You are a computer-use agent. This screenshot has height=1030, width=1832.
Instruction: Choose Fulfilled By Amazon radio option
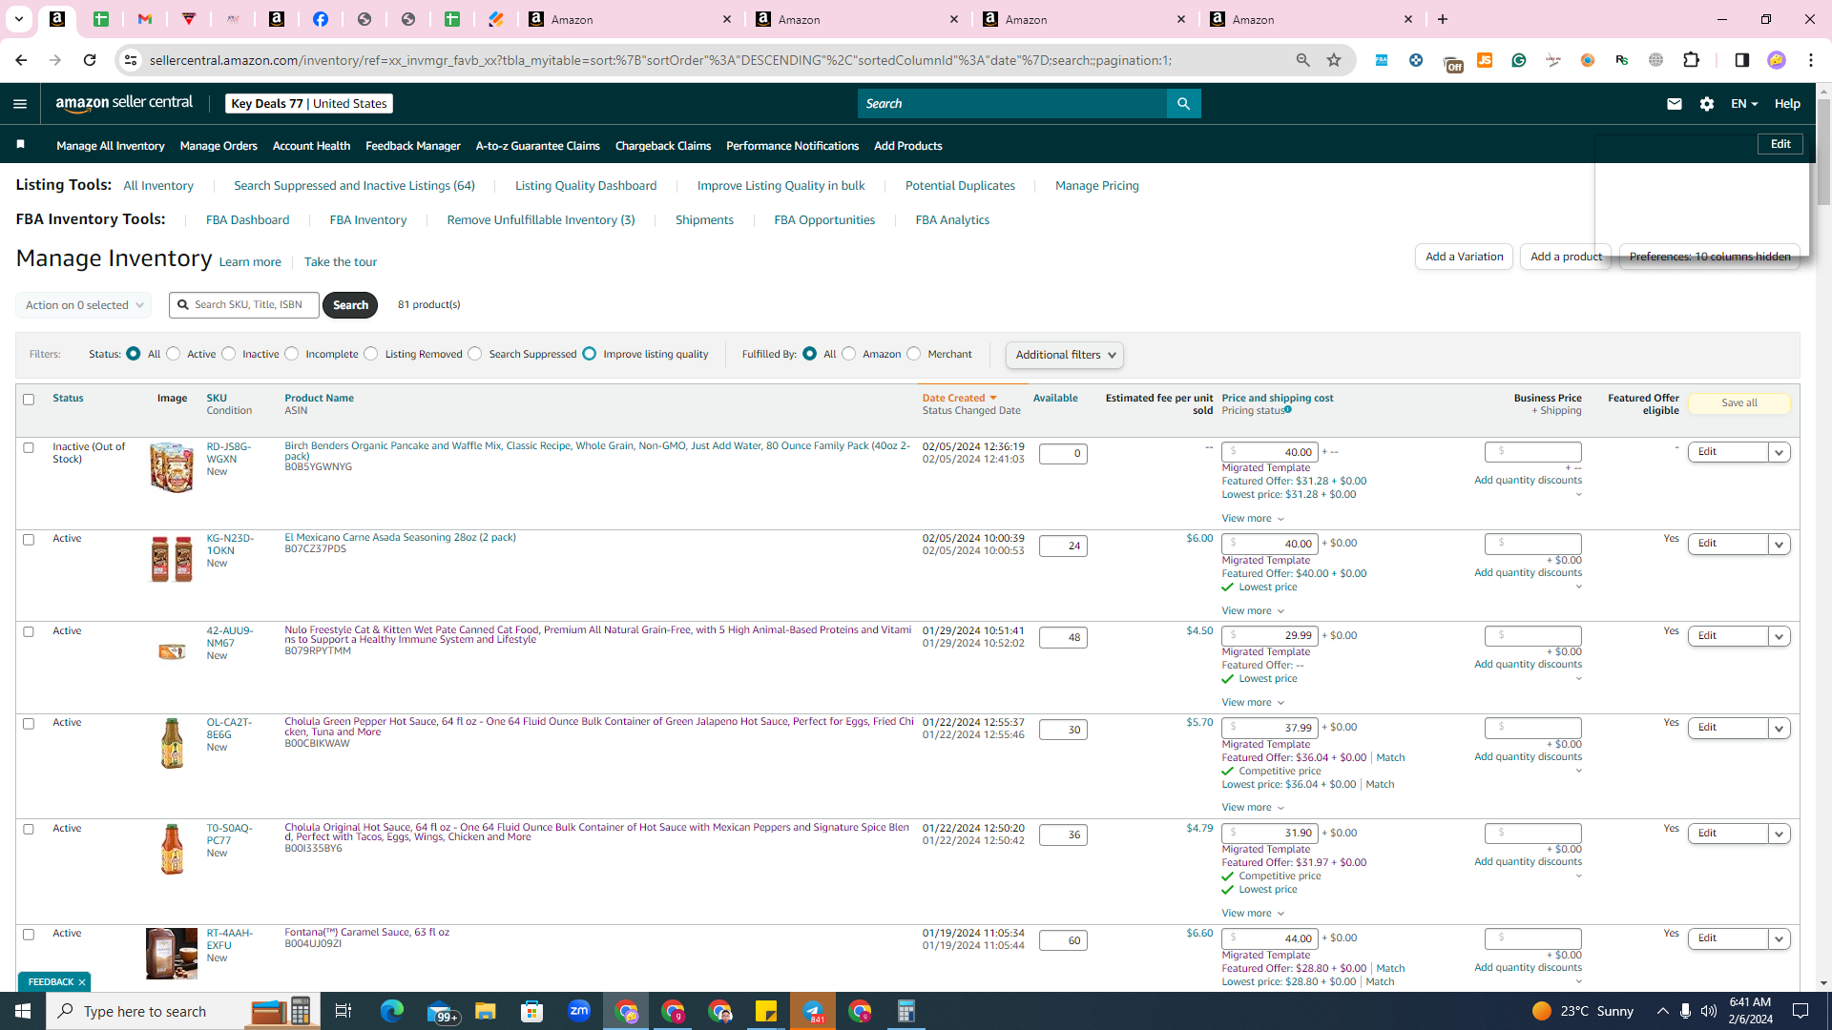click(849, 354)
